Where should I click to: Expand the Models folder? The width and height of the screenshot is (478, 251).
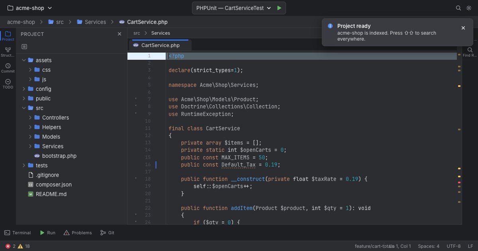(30, 137)
